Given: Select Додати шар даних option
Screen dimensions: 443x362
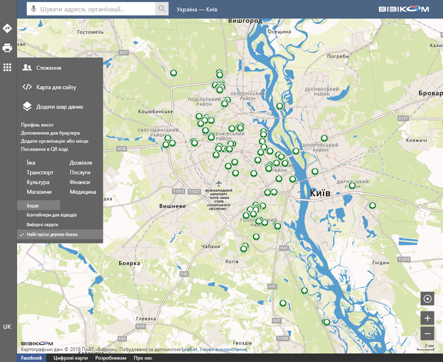Looking at the screenshot, I should [x=60, y=107].
